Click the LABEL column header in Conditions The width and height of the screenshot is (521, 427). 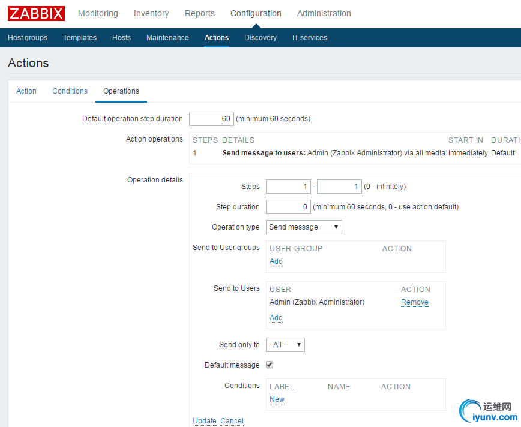click(282, 387)
